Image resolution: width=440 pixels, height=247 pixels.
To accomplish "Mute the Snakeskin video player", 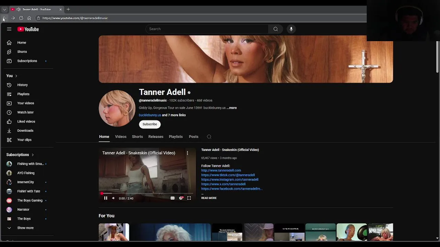I will click(113, 198).
